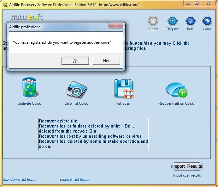Decline with the Нет button

point(106,61)
